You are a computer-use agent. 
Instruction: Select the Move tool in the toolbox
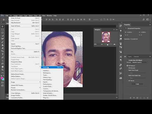tap(3, 27)
